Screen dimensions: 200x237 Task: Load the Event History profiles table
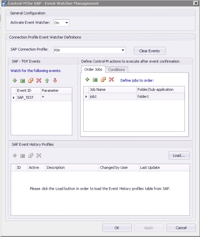179,155
